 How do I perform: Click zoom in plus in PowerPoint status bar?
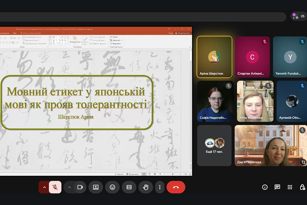pyautogui.click(x=181, y=174)
